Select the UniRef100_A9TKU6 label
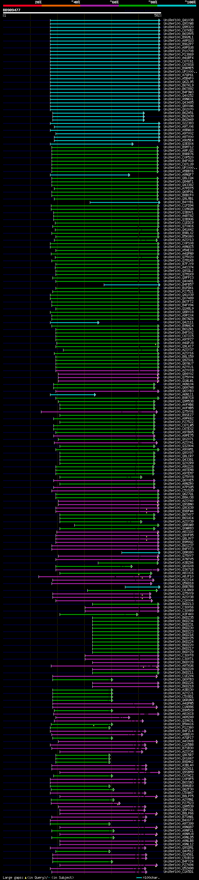 [x=178, y=666]
